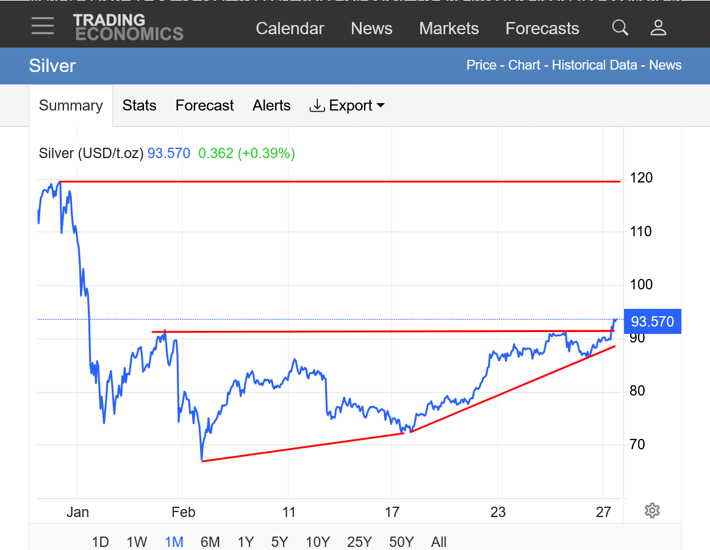The image size is (710, 550).
Task: Show the All time range
Action: (x=439, y=541)
